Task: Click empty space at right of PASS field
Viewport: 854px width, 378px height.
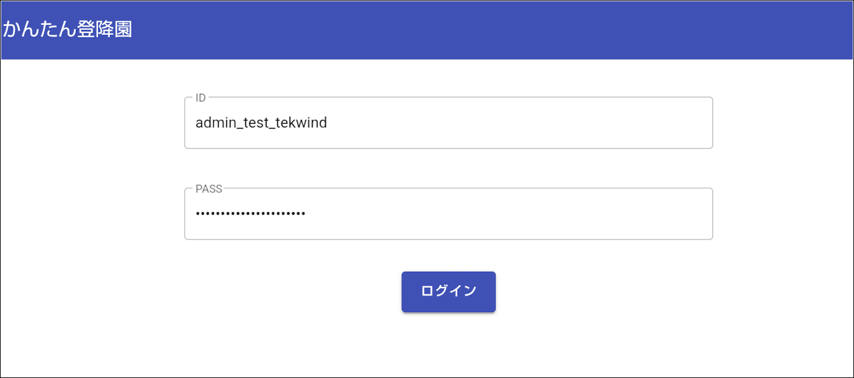Action: (x=590, y=214)
